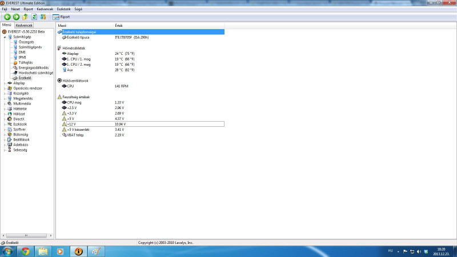
Task: Select the Aux temperature row
Action: pos(141,70)
